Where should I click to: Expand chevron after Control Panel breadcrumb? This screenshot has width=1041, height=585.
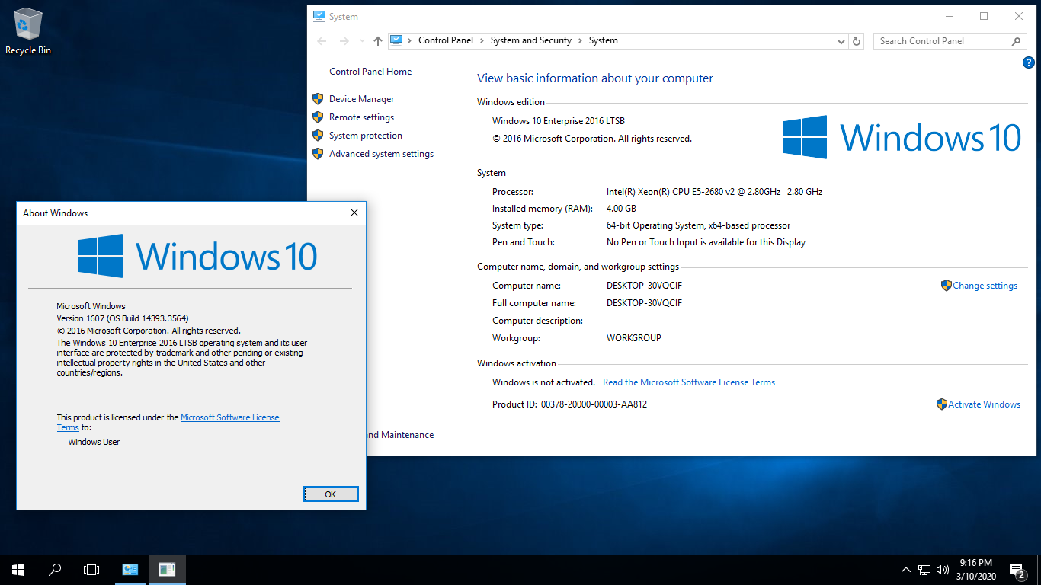click(x=482, y=40)
